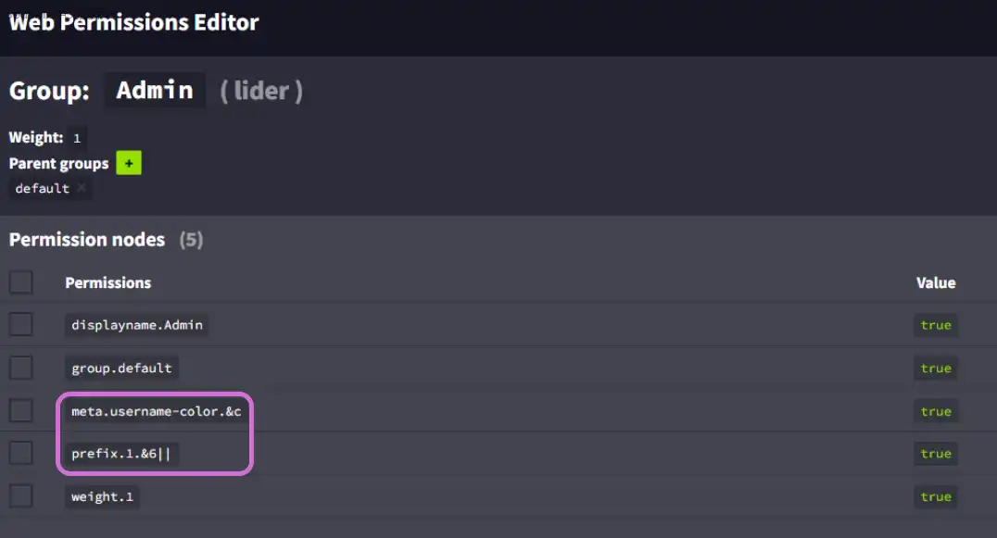Switch the prefix.1.&6|| value from true
997x538 pixels.
[935, 454]
